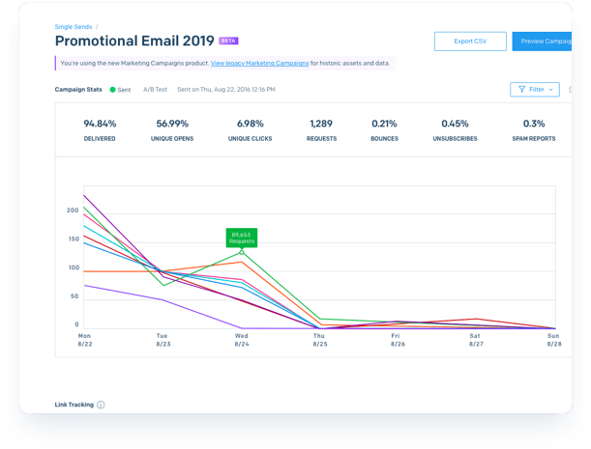The height and width of the screenshot is (449, 591).
Task: Click the BETA badge next to title
Action: click(x=228, y=41)
